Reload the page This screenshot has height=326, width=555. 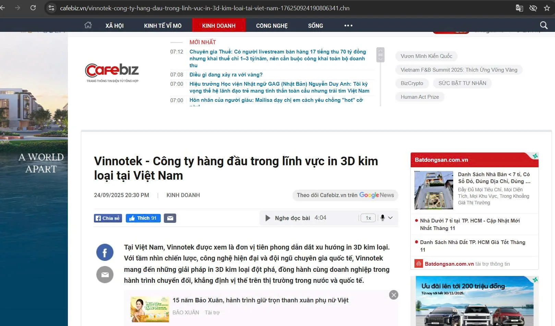pos(33,8)
